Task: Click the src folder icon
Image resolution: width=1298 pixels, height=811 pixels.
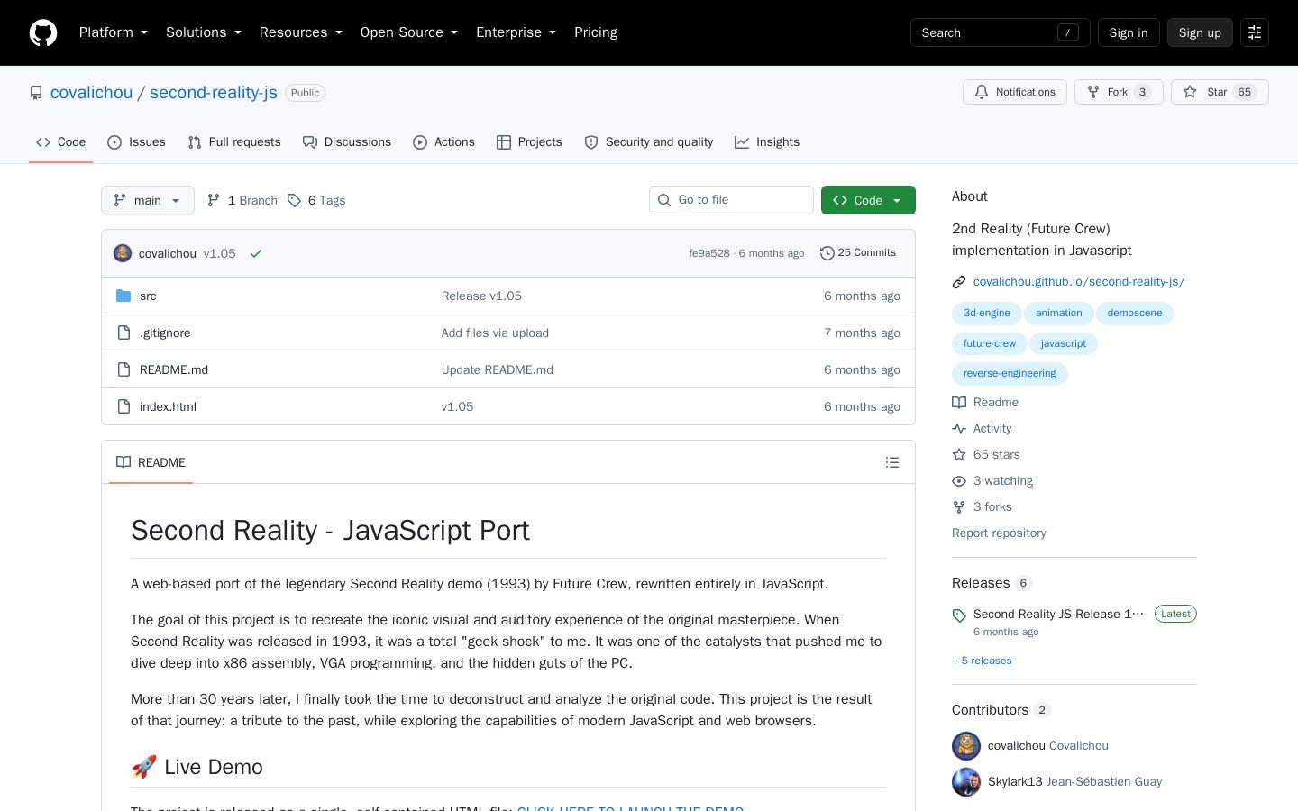Action: tap(123, 296)
